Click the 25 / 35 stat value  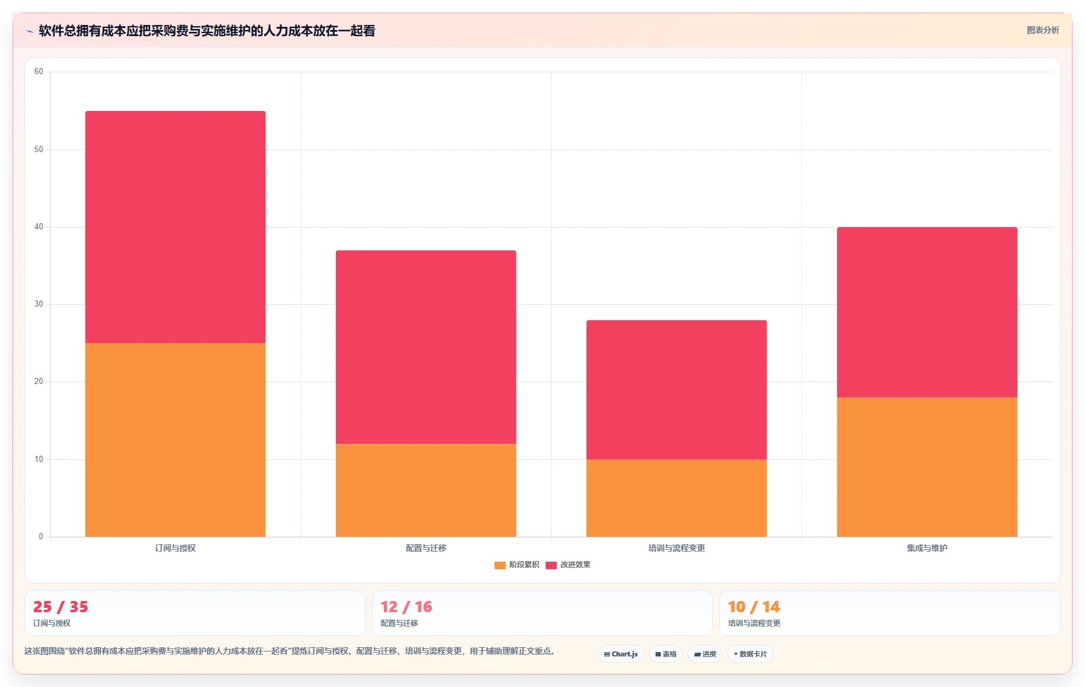tap(60, 607)
